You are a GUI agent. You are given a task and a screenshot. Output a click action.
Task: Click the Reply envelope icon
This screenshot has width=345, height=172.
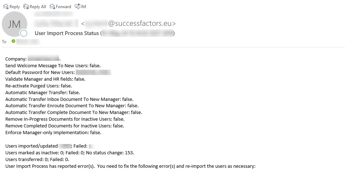[6, 7]
